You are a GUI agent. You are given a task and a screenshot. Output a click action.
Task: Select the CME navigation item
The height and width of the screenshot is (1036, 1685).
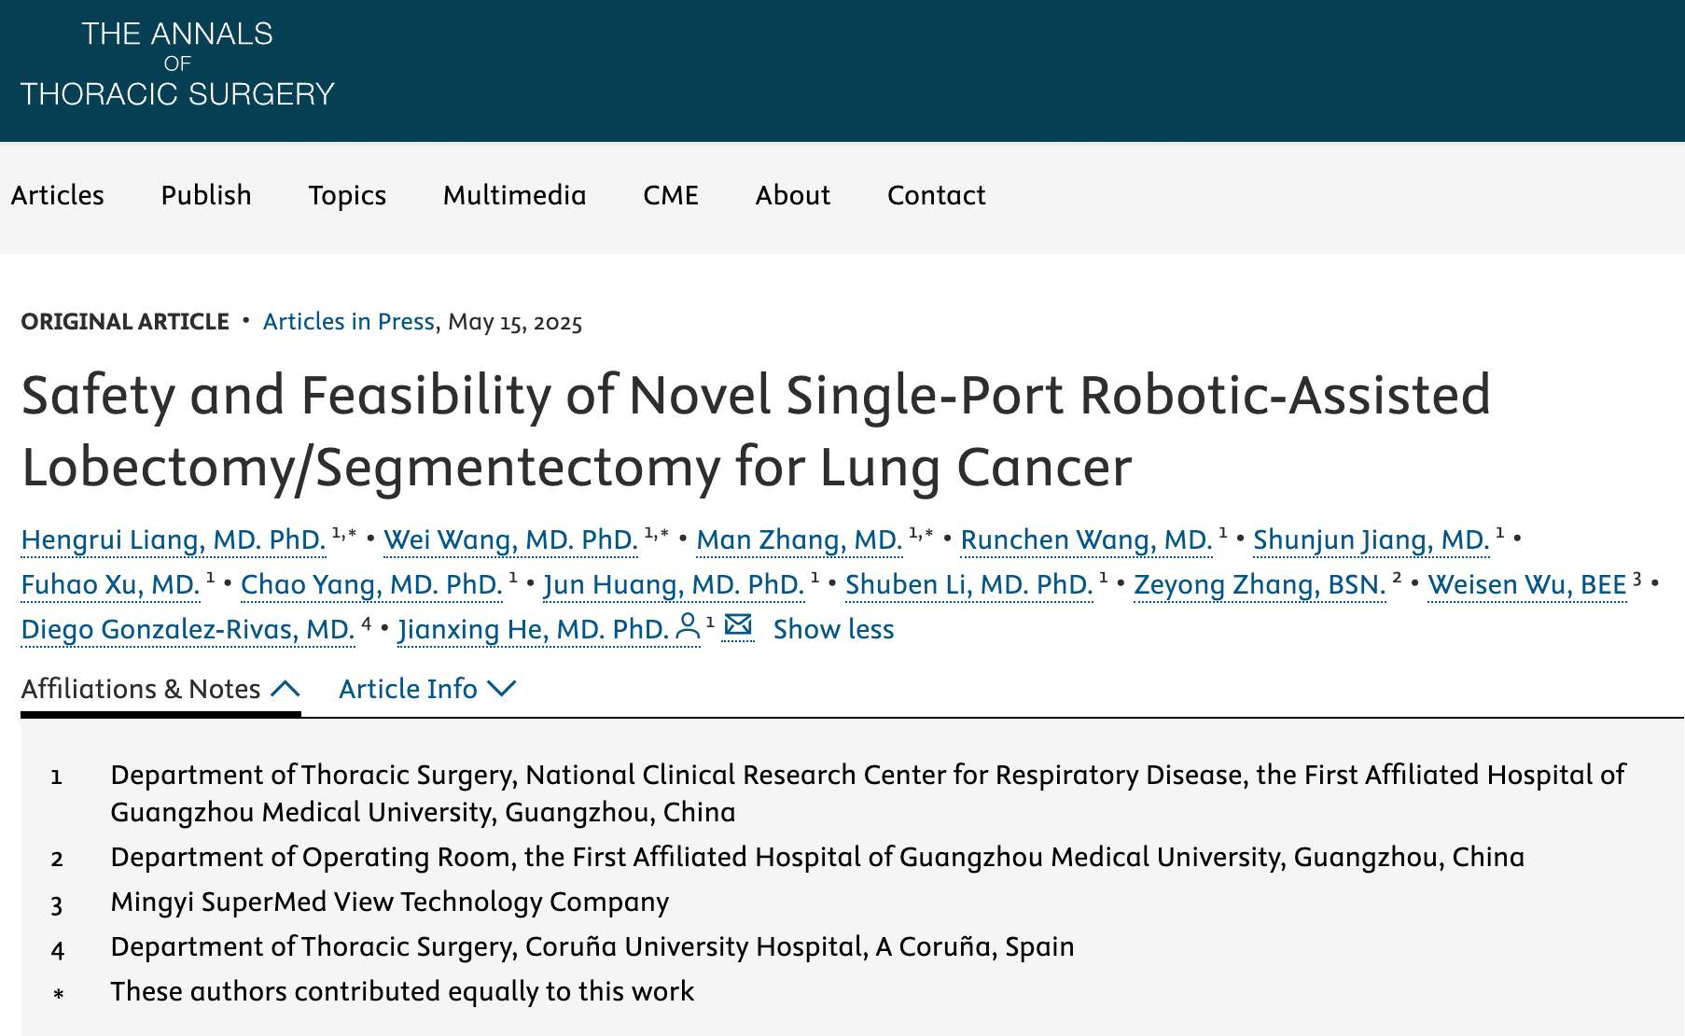coord(671,195)
